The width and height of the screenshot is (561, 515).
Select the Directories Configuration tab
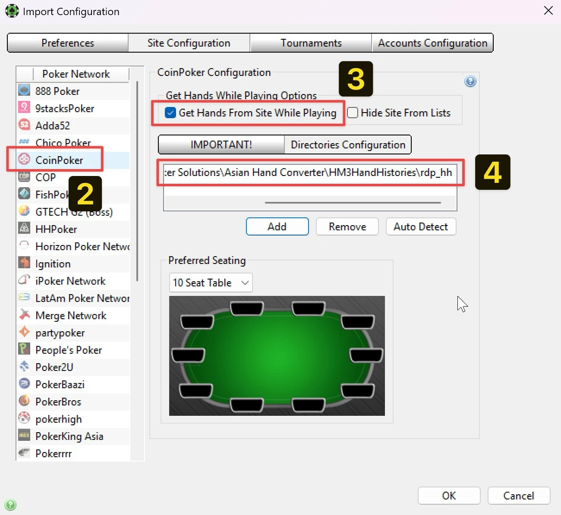pyautogui.click(x=348, y=144)
